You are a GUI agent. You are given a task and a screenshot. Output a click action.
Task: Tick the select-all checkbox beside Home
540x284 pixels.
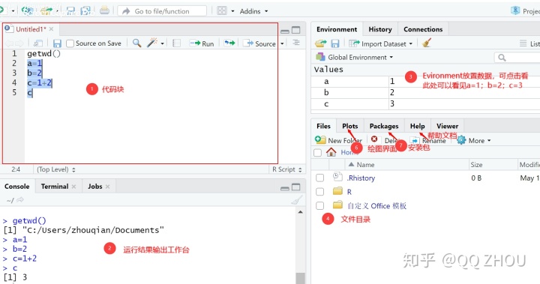pyautogui.click(x=317, y=152)
